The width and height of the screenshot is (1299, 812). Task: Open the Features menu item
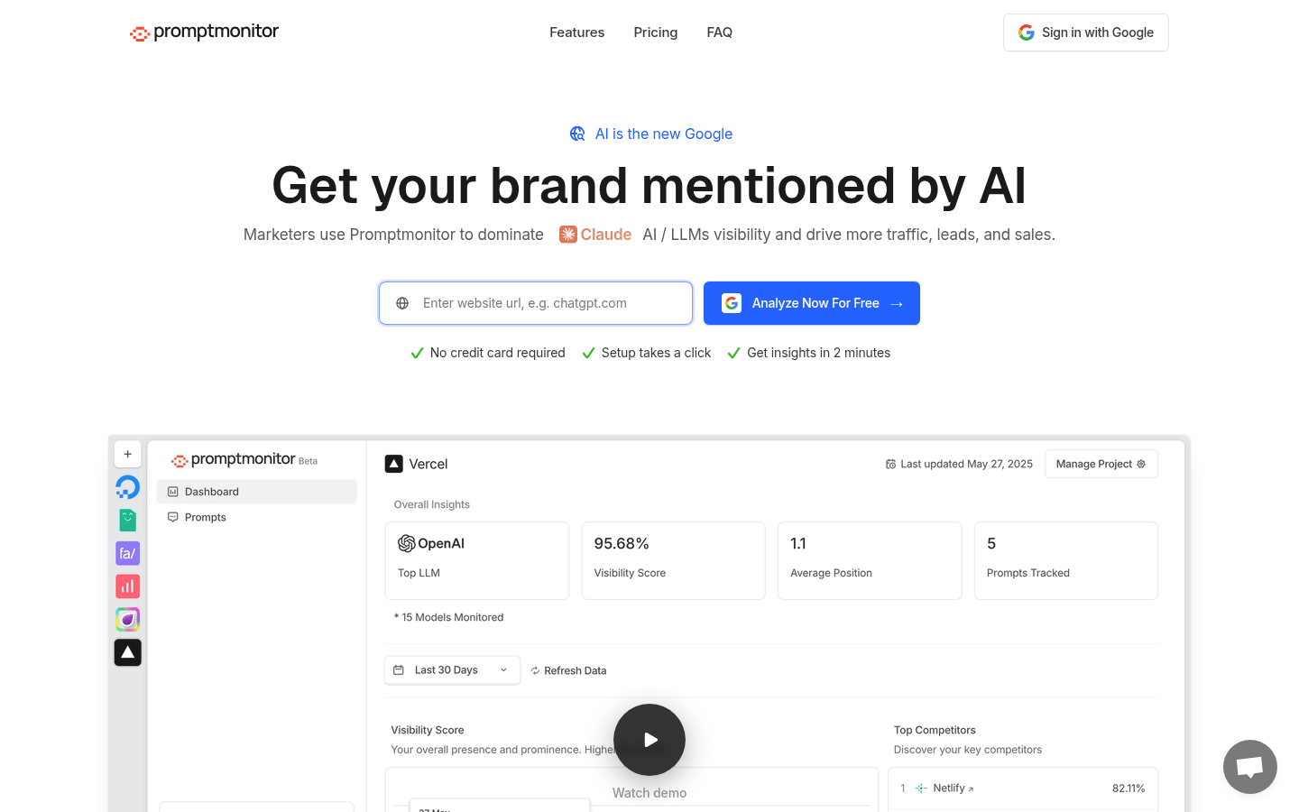(576, 32)
